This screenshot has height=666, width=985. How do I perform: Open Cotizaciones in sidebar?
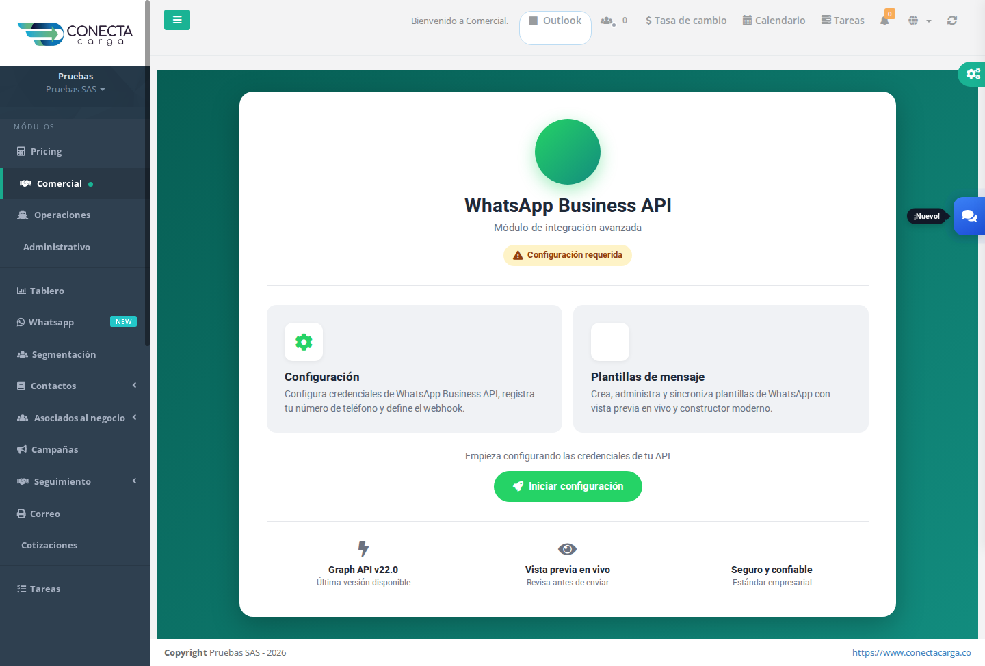tap(75, 545)
